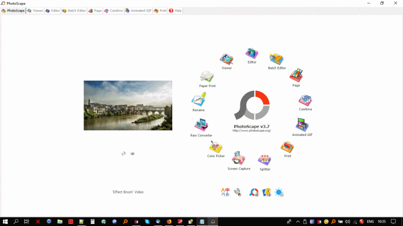This screenshot has height=226, width=403.
Task: Click the PhotoScape X download icon
Action: (x=254, y=192)
